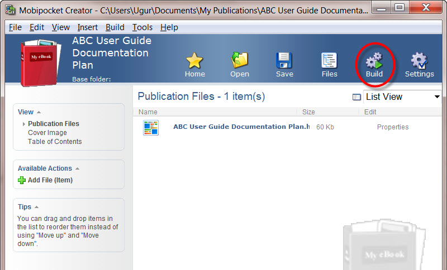This screenshot has width=447, height=270.
Task: Show the Files view toolbar icon
Action: 329,60
